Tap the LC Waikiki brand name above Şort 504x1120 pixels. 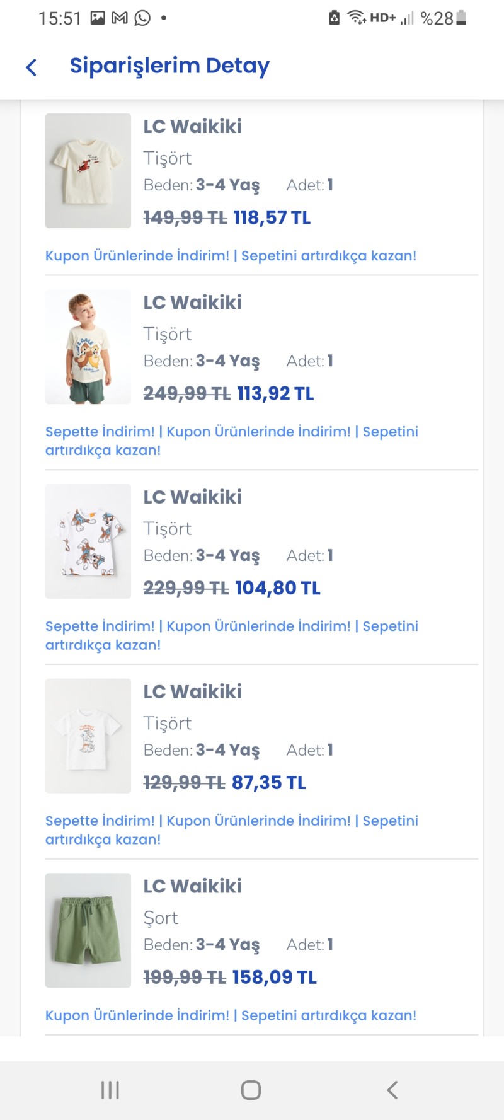(x=192, y=886)
